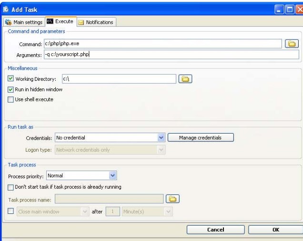Click into the Arguments text field
The image size is (303, 241).
click(x=172, y=54)
